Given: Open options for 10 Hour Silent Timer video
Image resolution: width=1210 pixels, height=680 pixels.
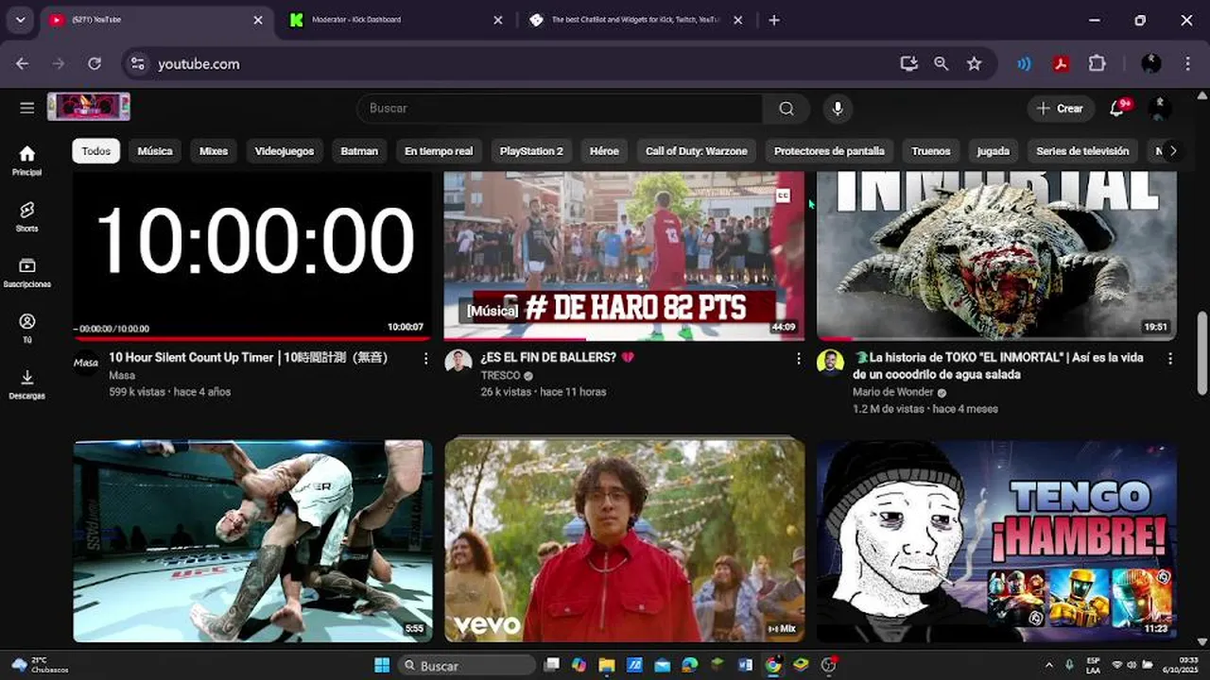Looking at the screenshot, I should click(x=426, y=359).
